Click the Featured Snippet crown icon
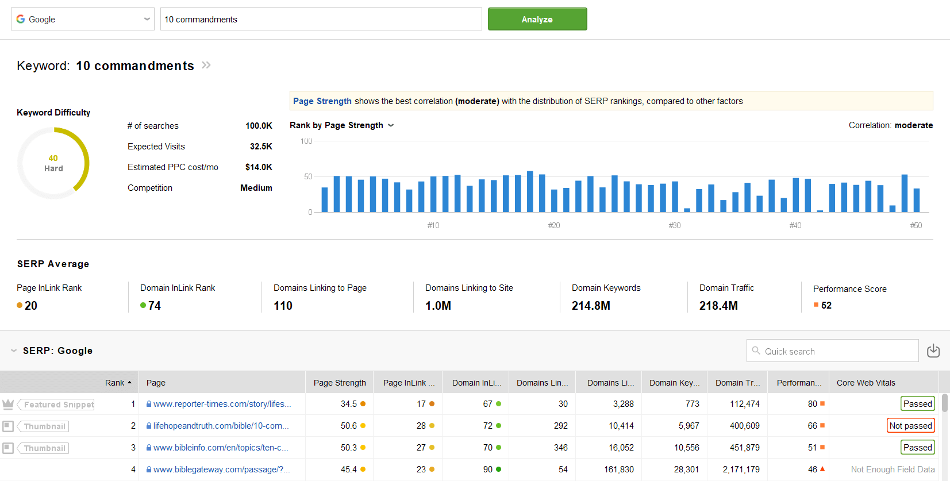950x481 pixels. point(8,404)
